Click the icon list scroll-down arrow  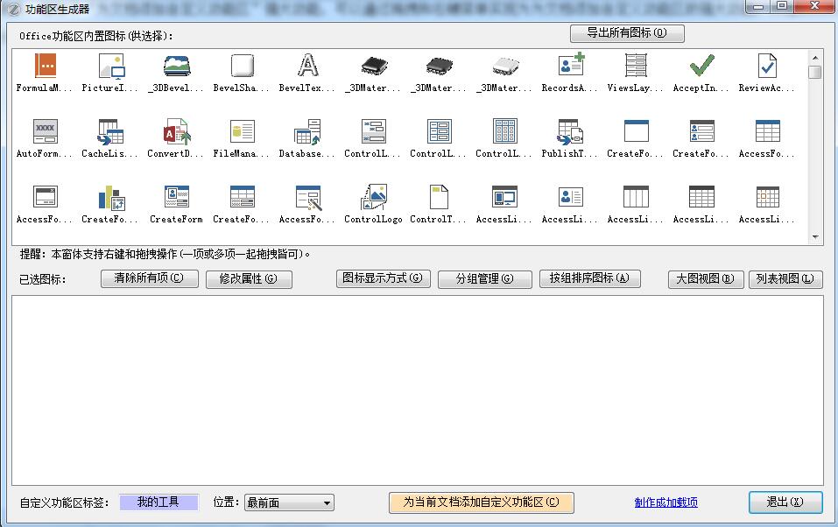pyautogui.click(x=815, y=236)
